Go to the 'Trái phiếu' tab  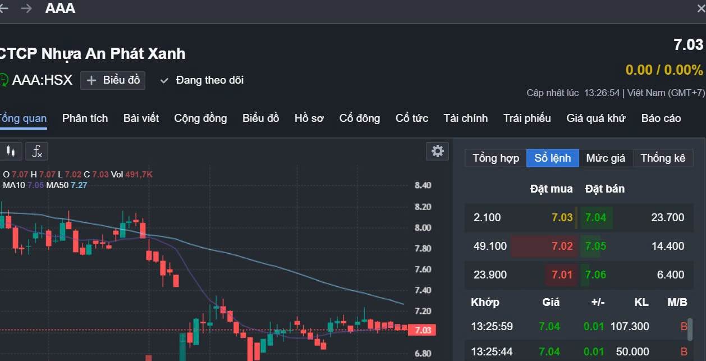click(527, 118)
